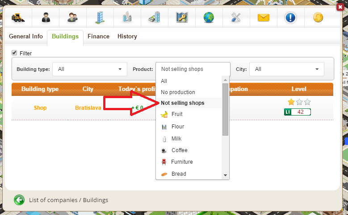Open the wrench and screwdriver settings icon

coord(236,17)
